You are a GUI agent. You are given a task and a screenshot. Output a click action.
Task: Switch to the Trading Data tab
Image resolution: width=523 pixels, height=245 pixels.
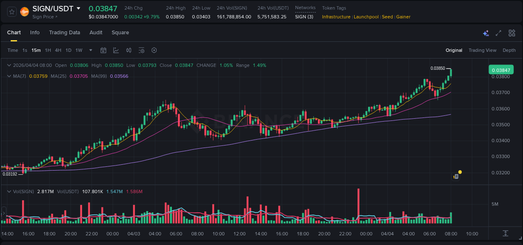pyautogui.click(x=64, y=33)
